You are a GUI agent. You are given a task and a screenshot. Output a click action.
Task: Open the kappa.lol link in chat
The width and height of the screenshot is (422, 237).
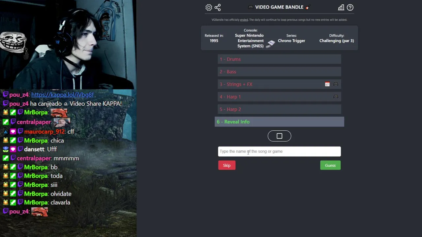[63, 95]
